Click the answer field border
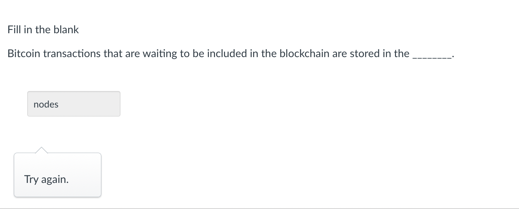 (74, 92)
